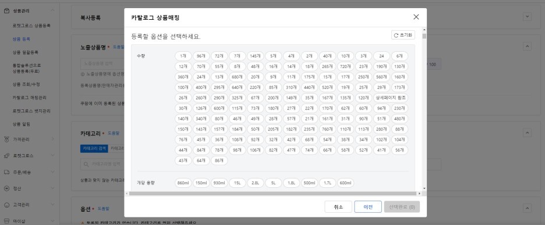Select the 5L volume chip
This screenshot has width=545, height=225.
pos(274,183)
